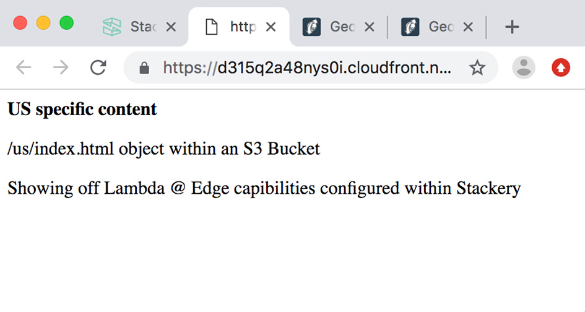
Task: Maximize the window with the green button
Action: coord(66,23)
